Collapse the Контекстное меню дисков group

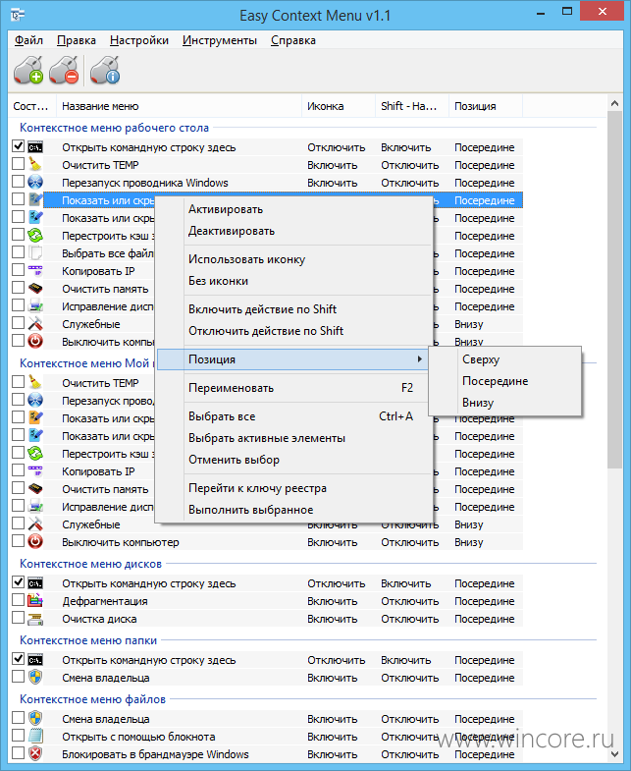point(90,564)
